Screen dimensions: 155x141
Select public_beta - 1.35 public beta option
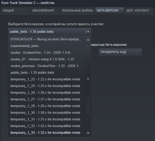(x=47, y=72)
